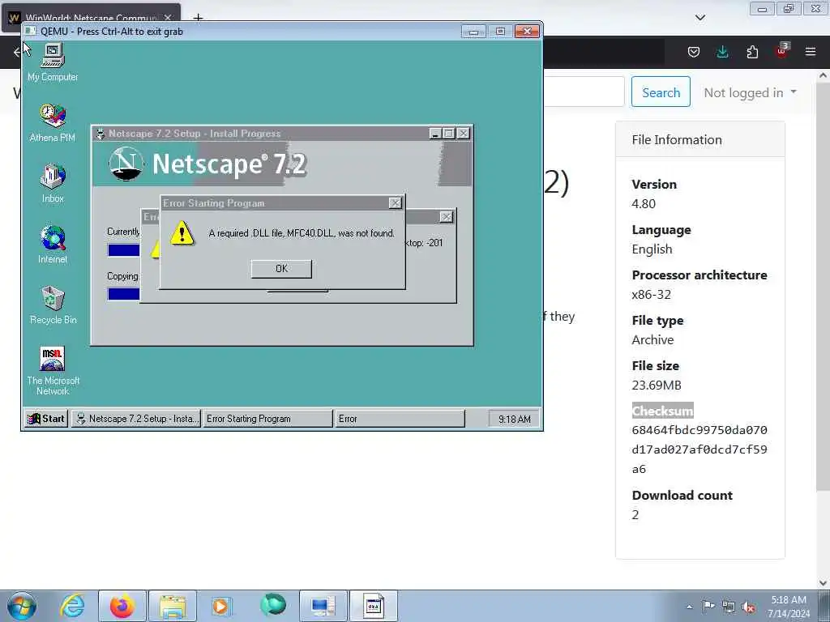830x622 pixels.
Task: Close the Netscape 7.2 Setup window
Action: 463,134
